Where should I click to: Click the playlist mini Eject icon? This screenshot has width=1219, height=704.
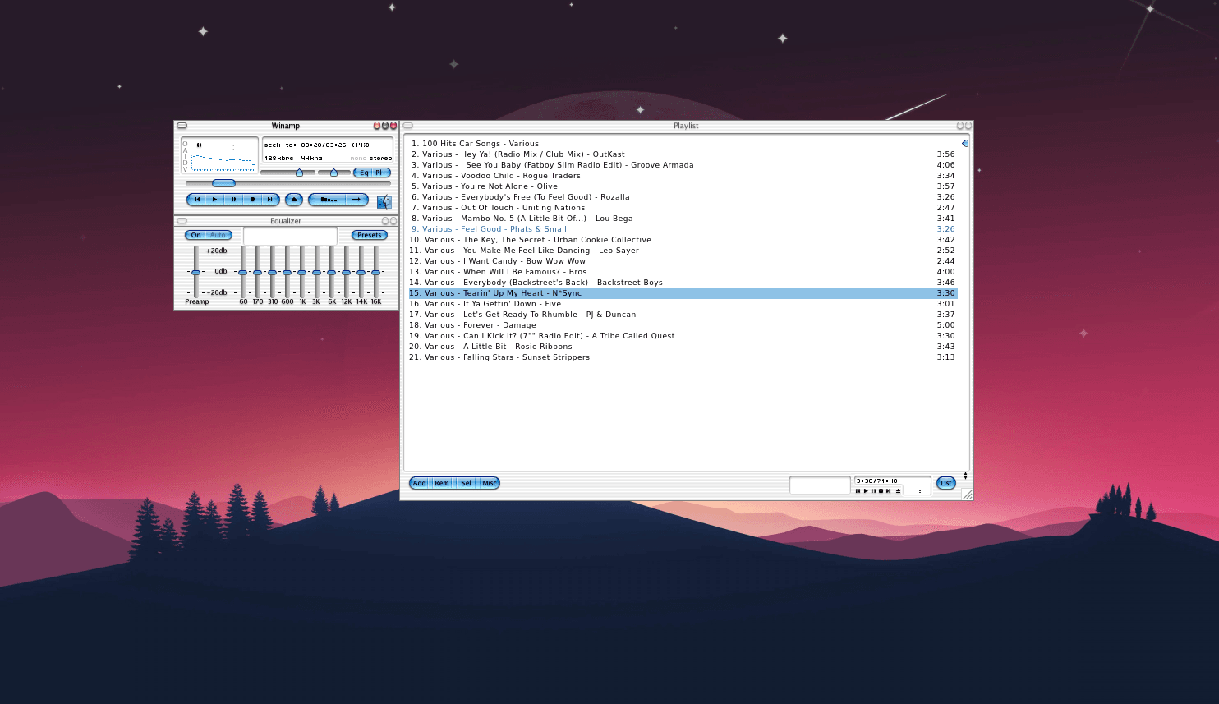(x=898, y=491)
